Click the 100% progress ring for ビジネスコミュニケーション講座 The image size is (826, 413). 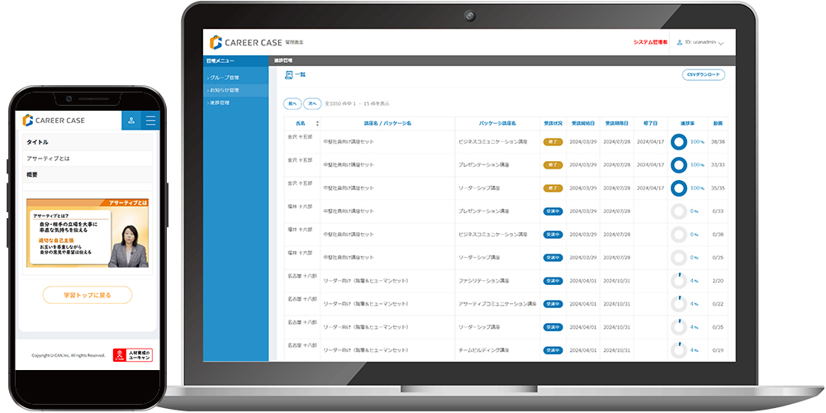[679, 142]
